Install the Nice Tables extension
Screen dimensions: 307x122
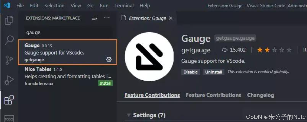[x=105, y=83]
